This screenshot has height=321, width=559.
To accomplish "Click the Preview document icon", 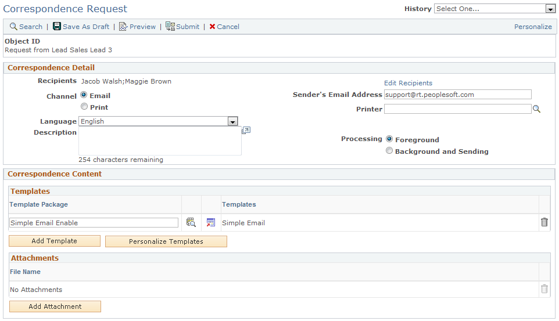I will point(123,27).
